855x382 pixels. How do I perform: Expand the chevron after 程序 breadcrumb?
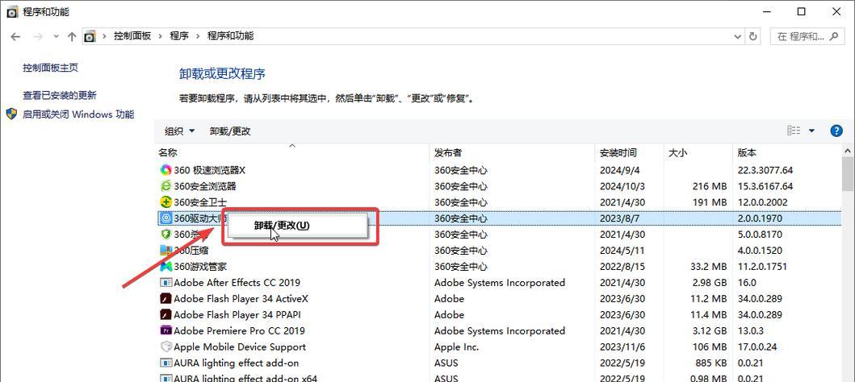198,36
